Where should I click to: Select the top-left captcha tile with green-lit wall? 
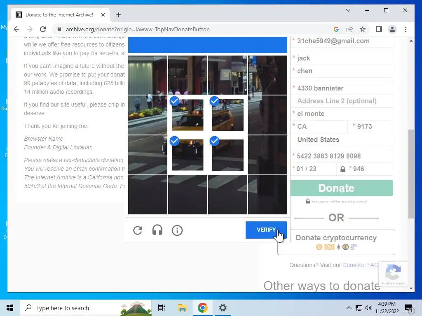coord(148,75)
